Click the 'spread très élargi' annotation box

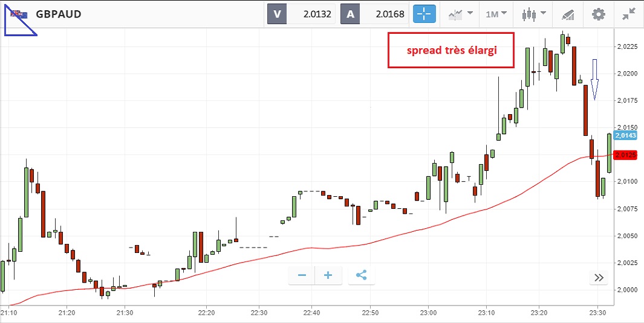pos(451,50)
